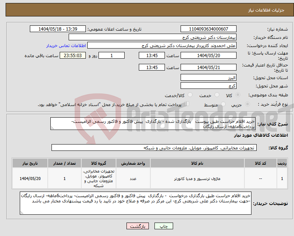The width and height of the screenshot is (294, 236).
Task: Click the بازگشت (back) button
Action: 138,226
